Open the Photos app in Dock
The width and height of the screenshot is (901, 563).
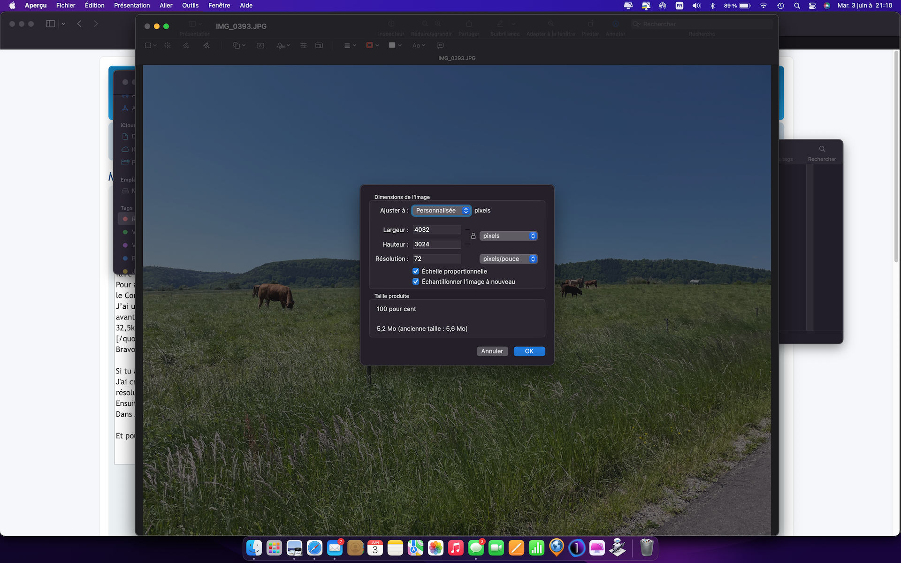click(x=435, y=548)
